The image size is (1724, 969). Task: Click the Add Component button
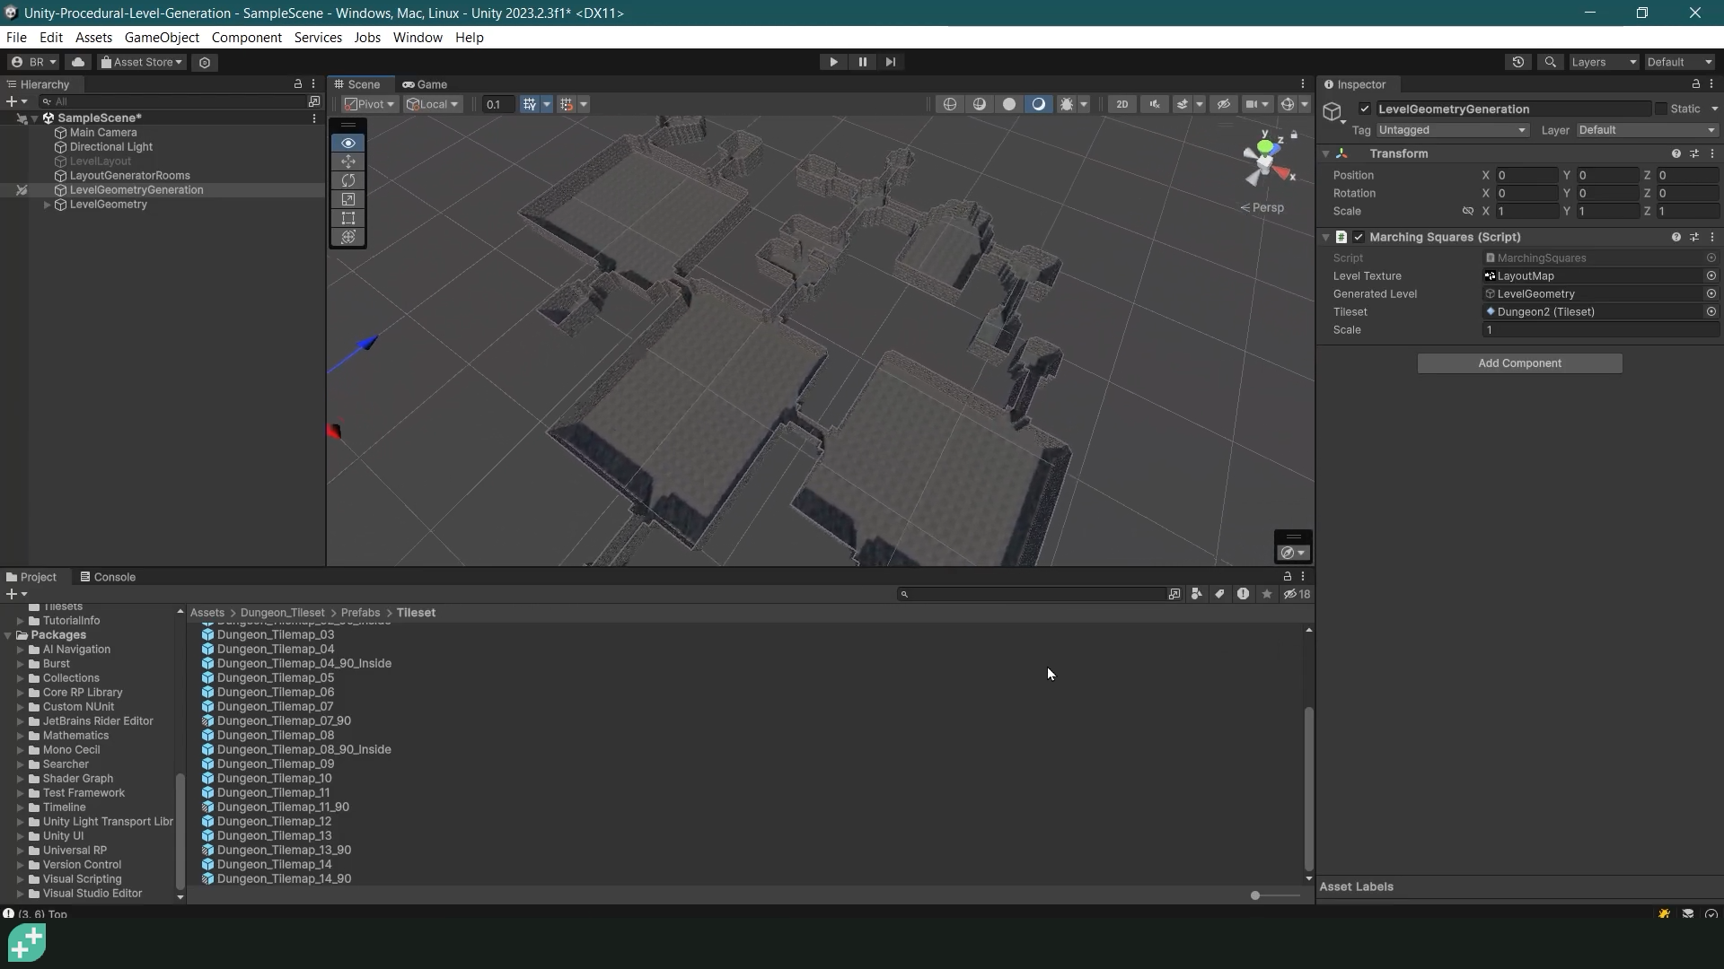[x=1519, y=362]
